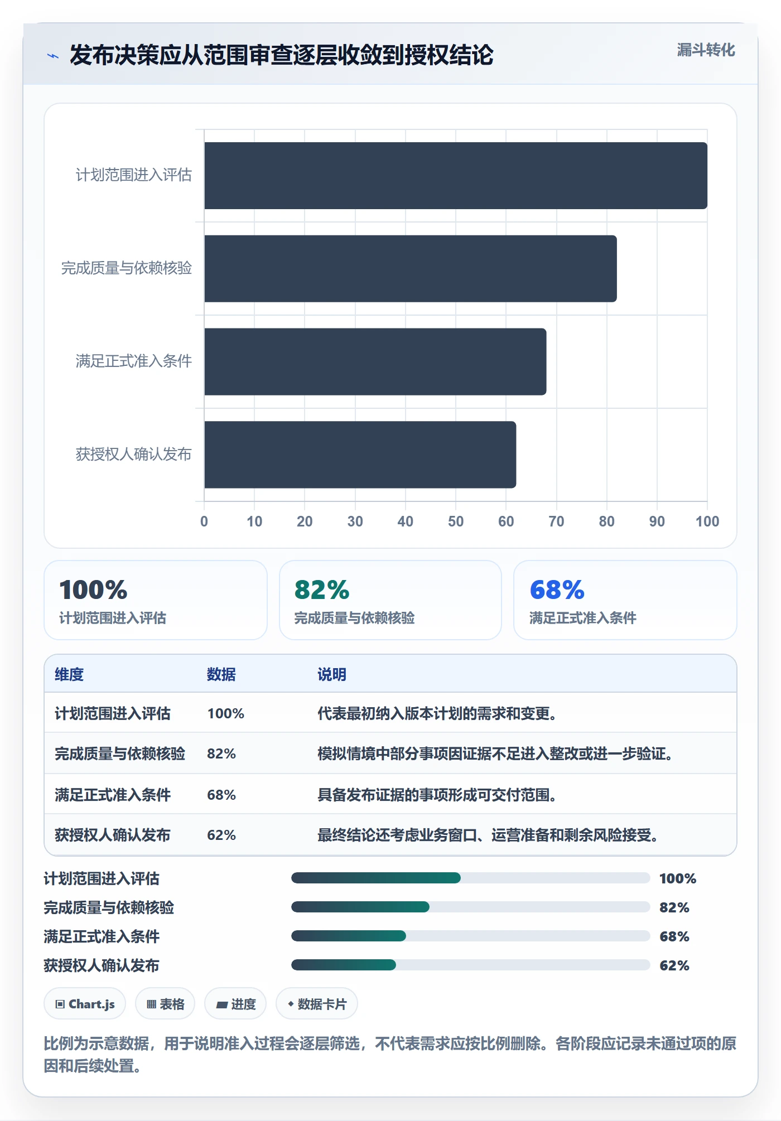Viewport: 781px width, 1121px height.
Task: Click the 50 tick on the chart axis
Action: pos(456,521)
